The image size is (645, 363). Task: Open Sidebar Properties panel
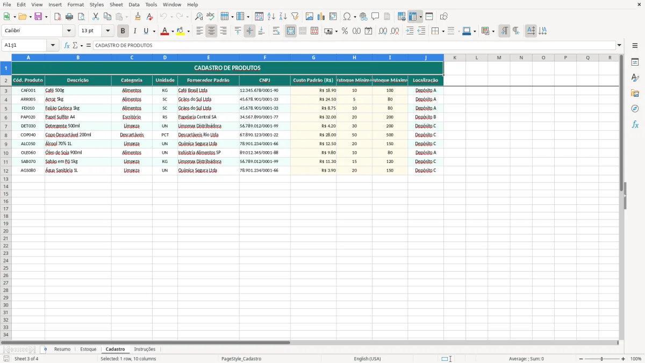pos(635,62)
